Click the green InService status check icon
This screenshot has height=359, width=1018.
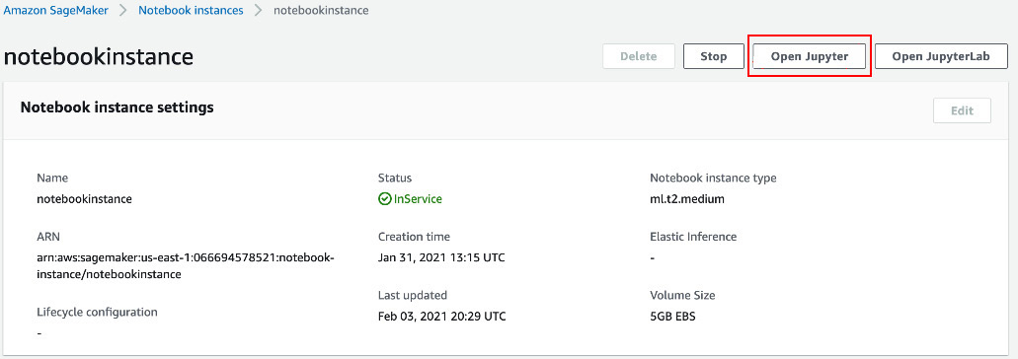(384, 199)
